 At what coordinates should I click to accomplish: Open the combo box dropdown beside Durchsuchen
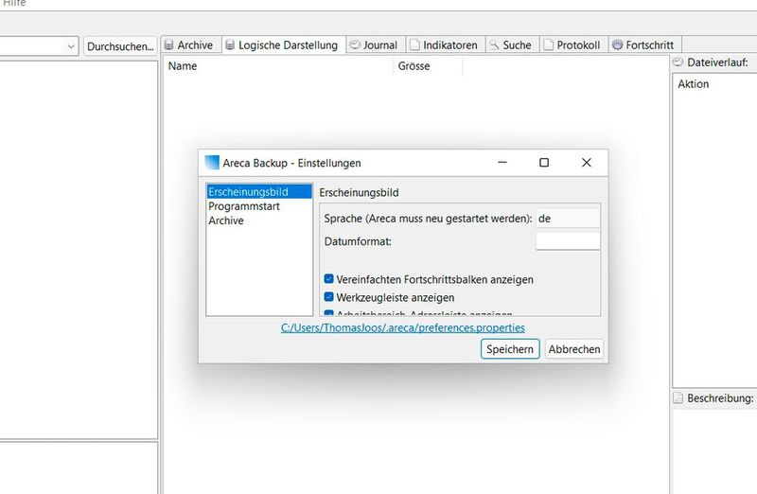pyautogui.click(x=71, y=46)
